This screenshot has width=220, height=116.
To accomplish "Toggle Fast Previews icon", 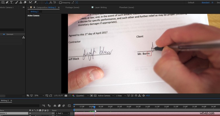I will point(132,96).
